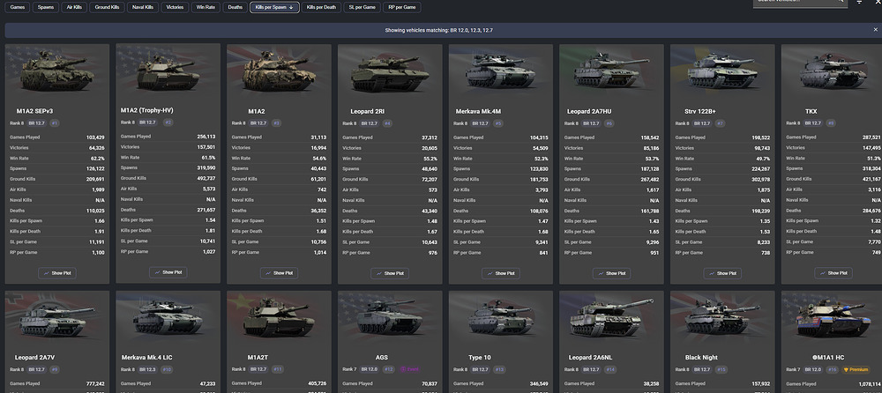Viewport: 882px width, 393px height.
Task: Sort by RP per Game
Action: point(402,7)
